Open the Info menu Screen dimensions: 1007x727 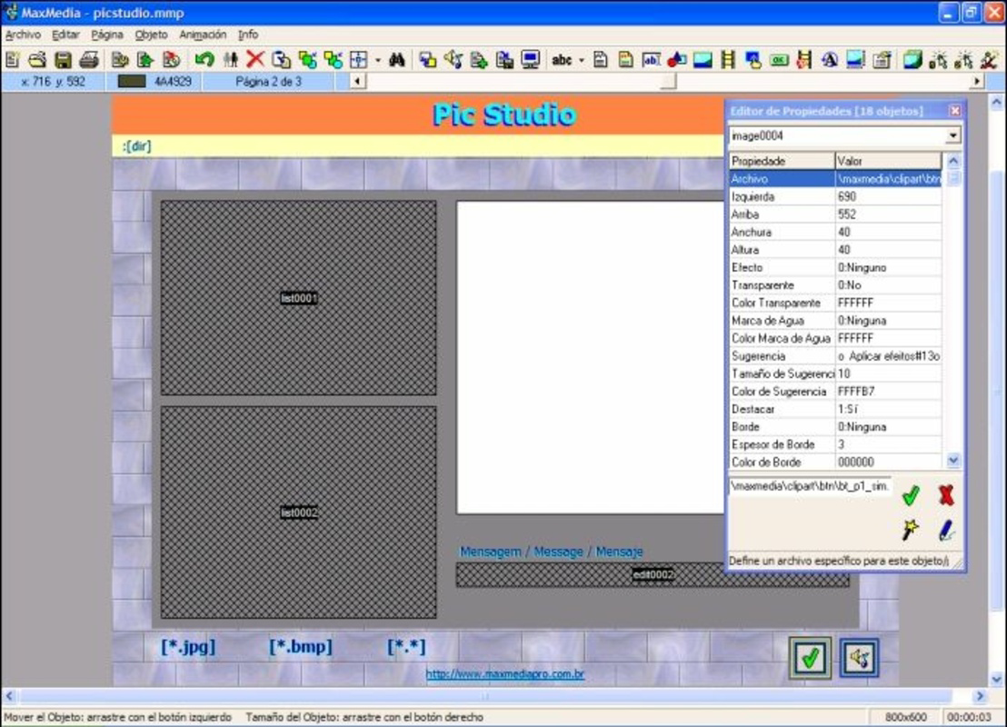[x=248, y=35]
